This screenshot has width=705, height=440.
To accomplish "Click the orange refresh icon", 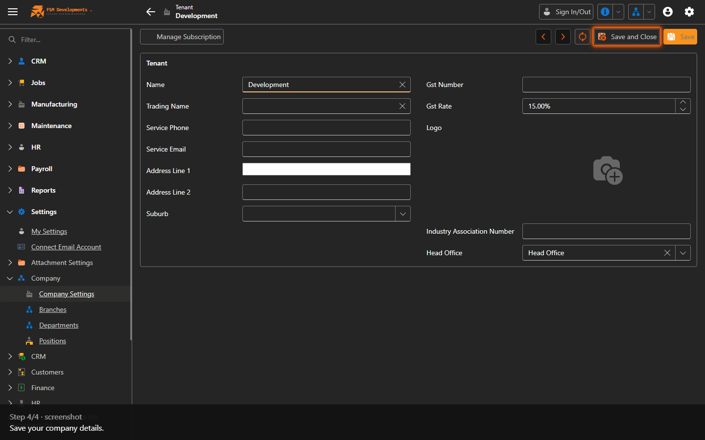I will [x=583, y=37].
